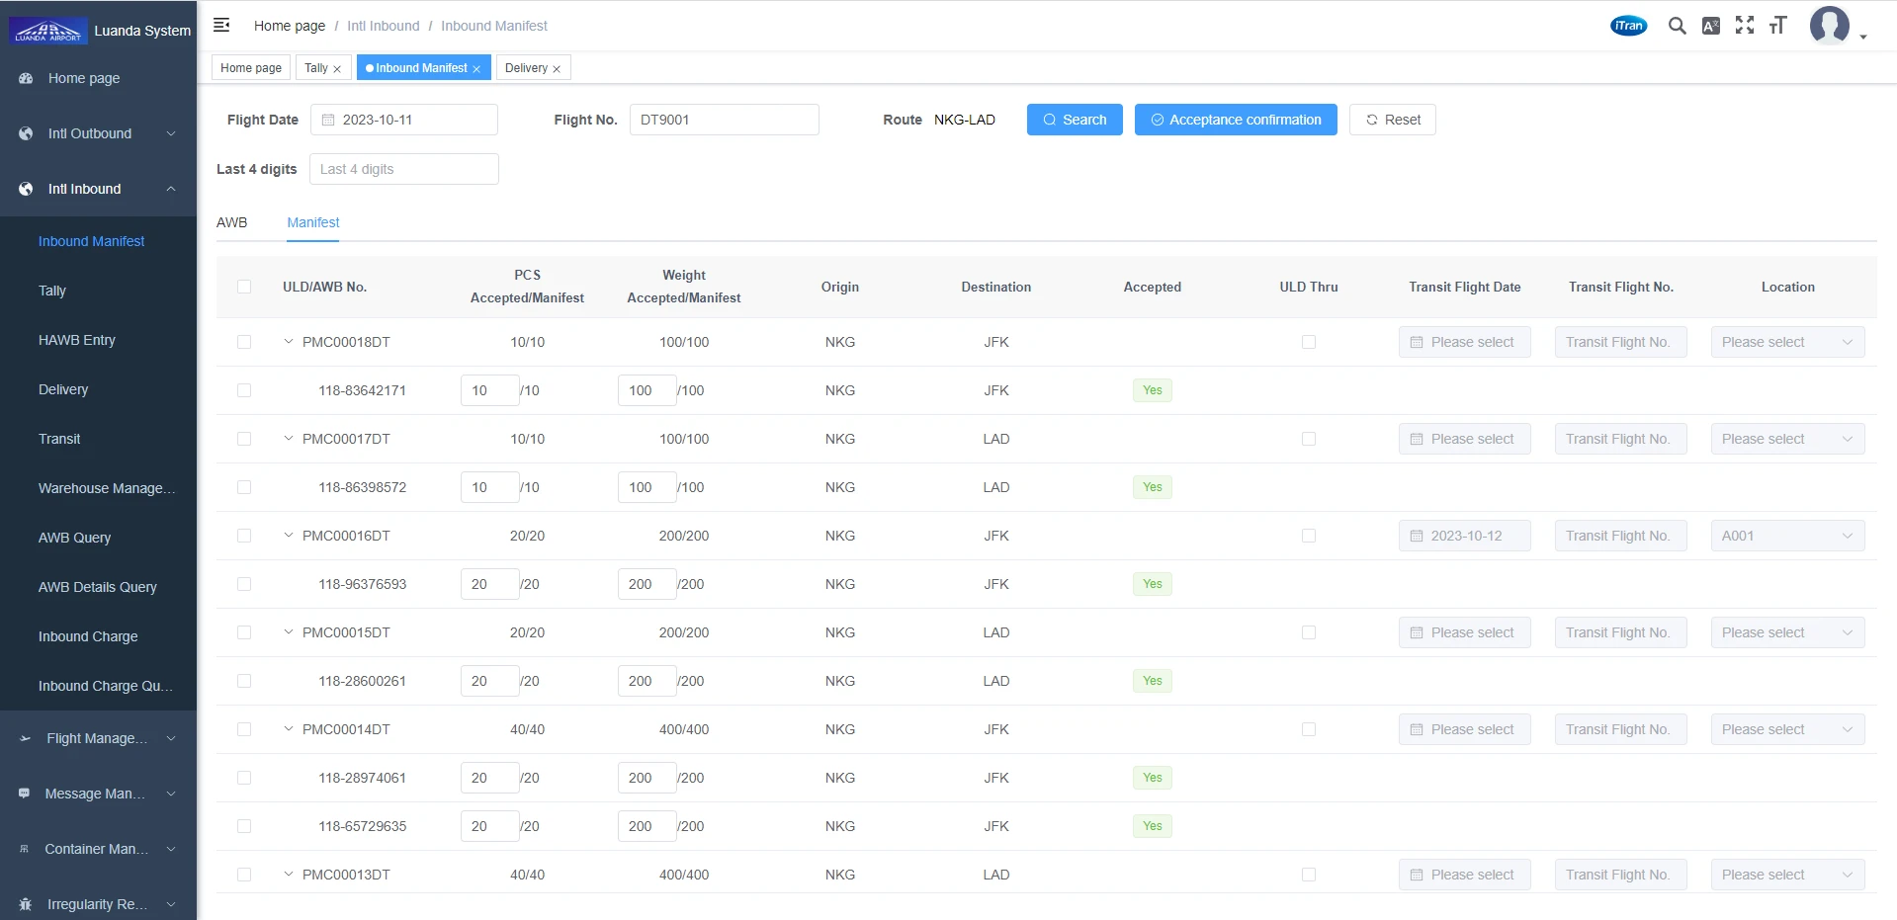The width and height of the screenshot is (1897, 920).
Task: Click the font size icon
Action: [1778, 26]
